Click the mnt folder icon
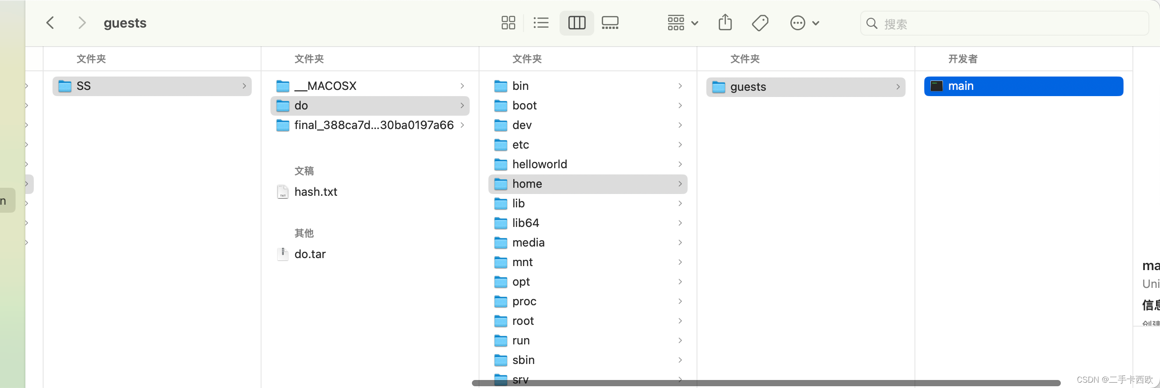This screenshot has height=388, width=1160. click(501, 262)
